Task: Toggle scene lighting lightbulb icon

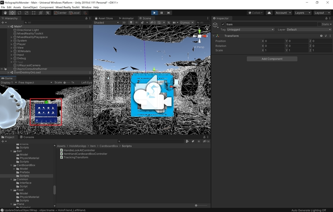Action: coord(132,22)
